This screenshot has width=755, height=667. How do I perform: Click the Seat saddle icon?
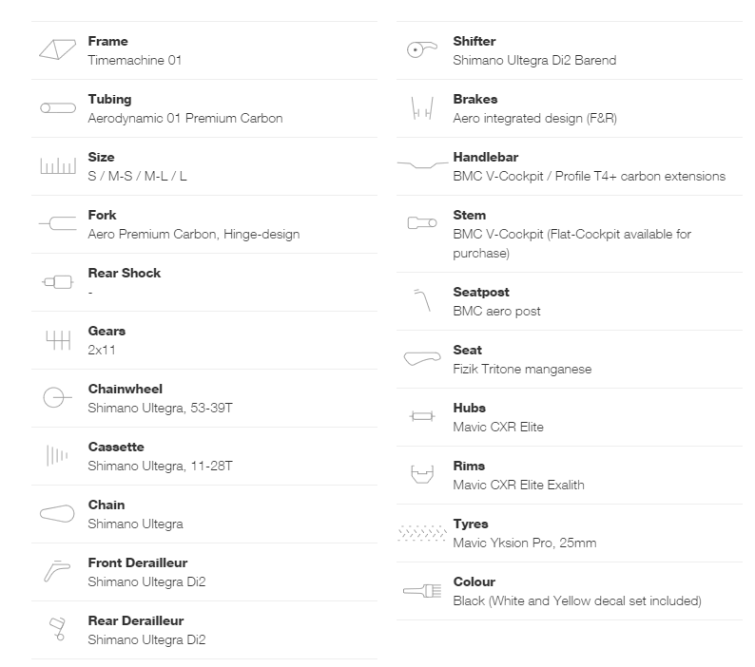(x=422, y=358)
